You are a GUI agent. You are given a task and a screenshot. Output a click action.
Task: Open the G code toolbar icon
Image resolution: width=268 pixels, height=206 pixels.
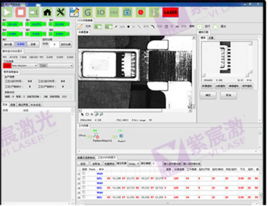point(87,12)
